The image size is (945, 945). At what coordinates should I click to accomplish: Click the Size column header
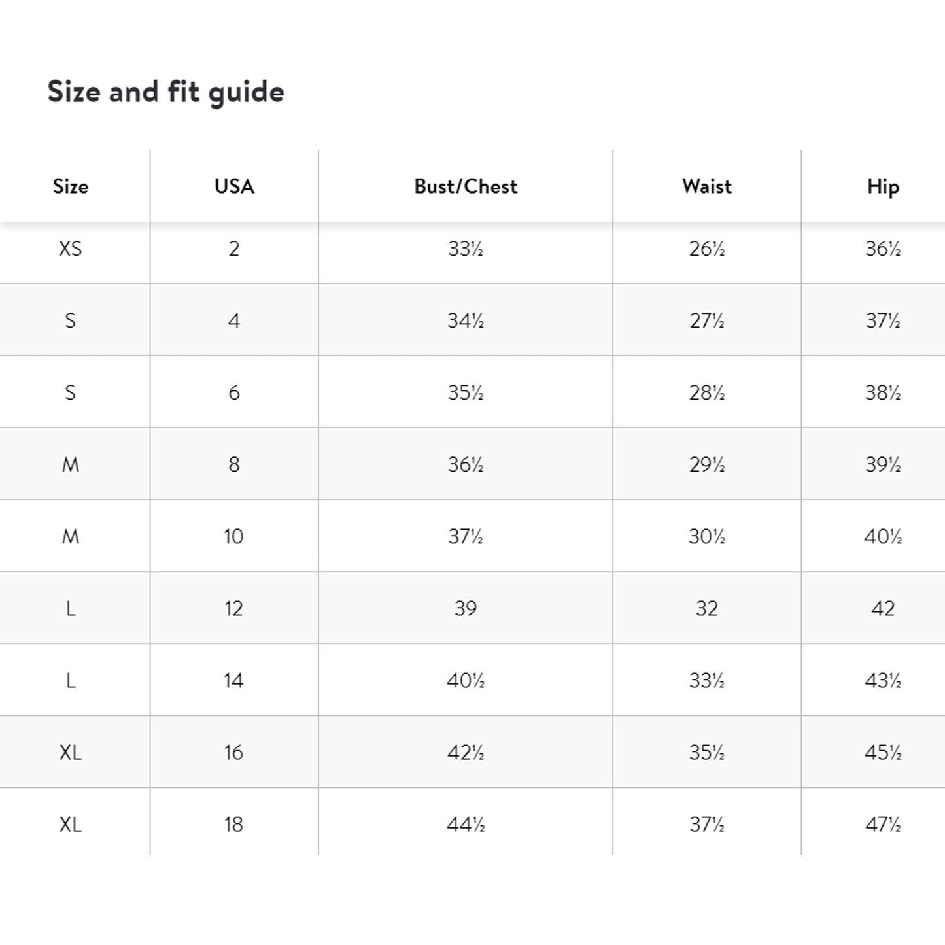coord(71,186)
